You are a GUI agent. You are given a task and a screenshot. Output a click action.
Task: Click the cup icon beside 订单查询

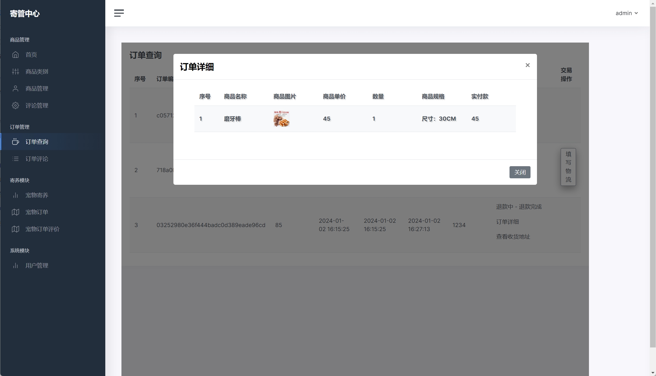point(15,142)
